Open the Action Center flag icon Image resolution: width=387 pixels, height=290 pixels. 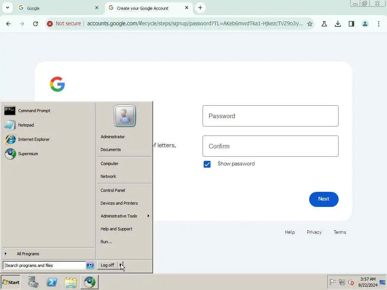coord(333,282)
